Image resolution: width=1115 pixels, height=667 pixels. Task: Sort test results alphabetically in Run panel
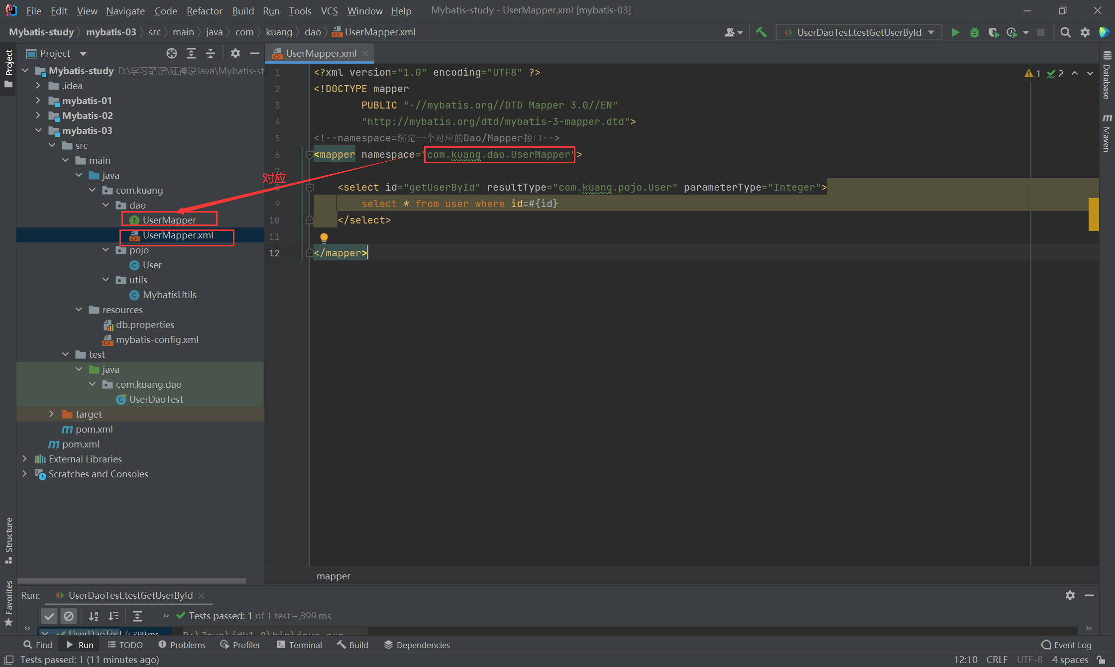[x=94, y=616]
